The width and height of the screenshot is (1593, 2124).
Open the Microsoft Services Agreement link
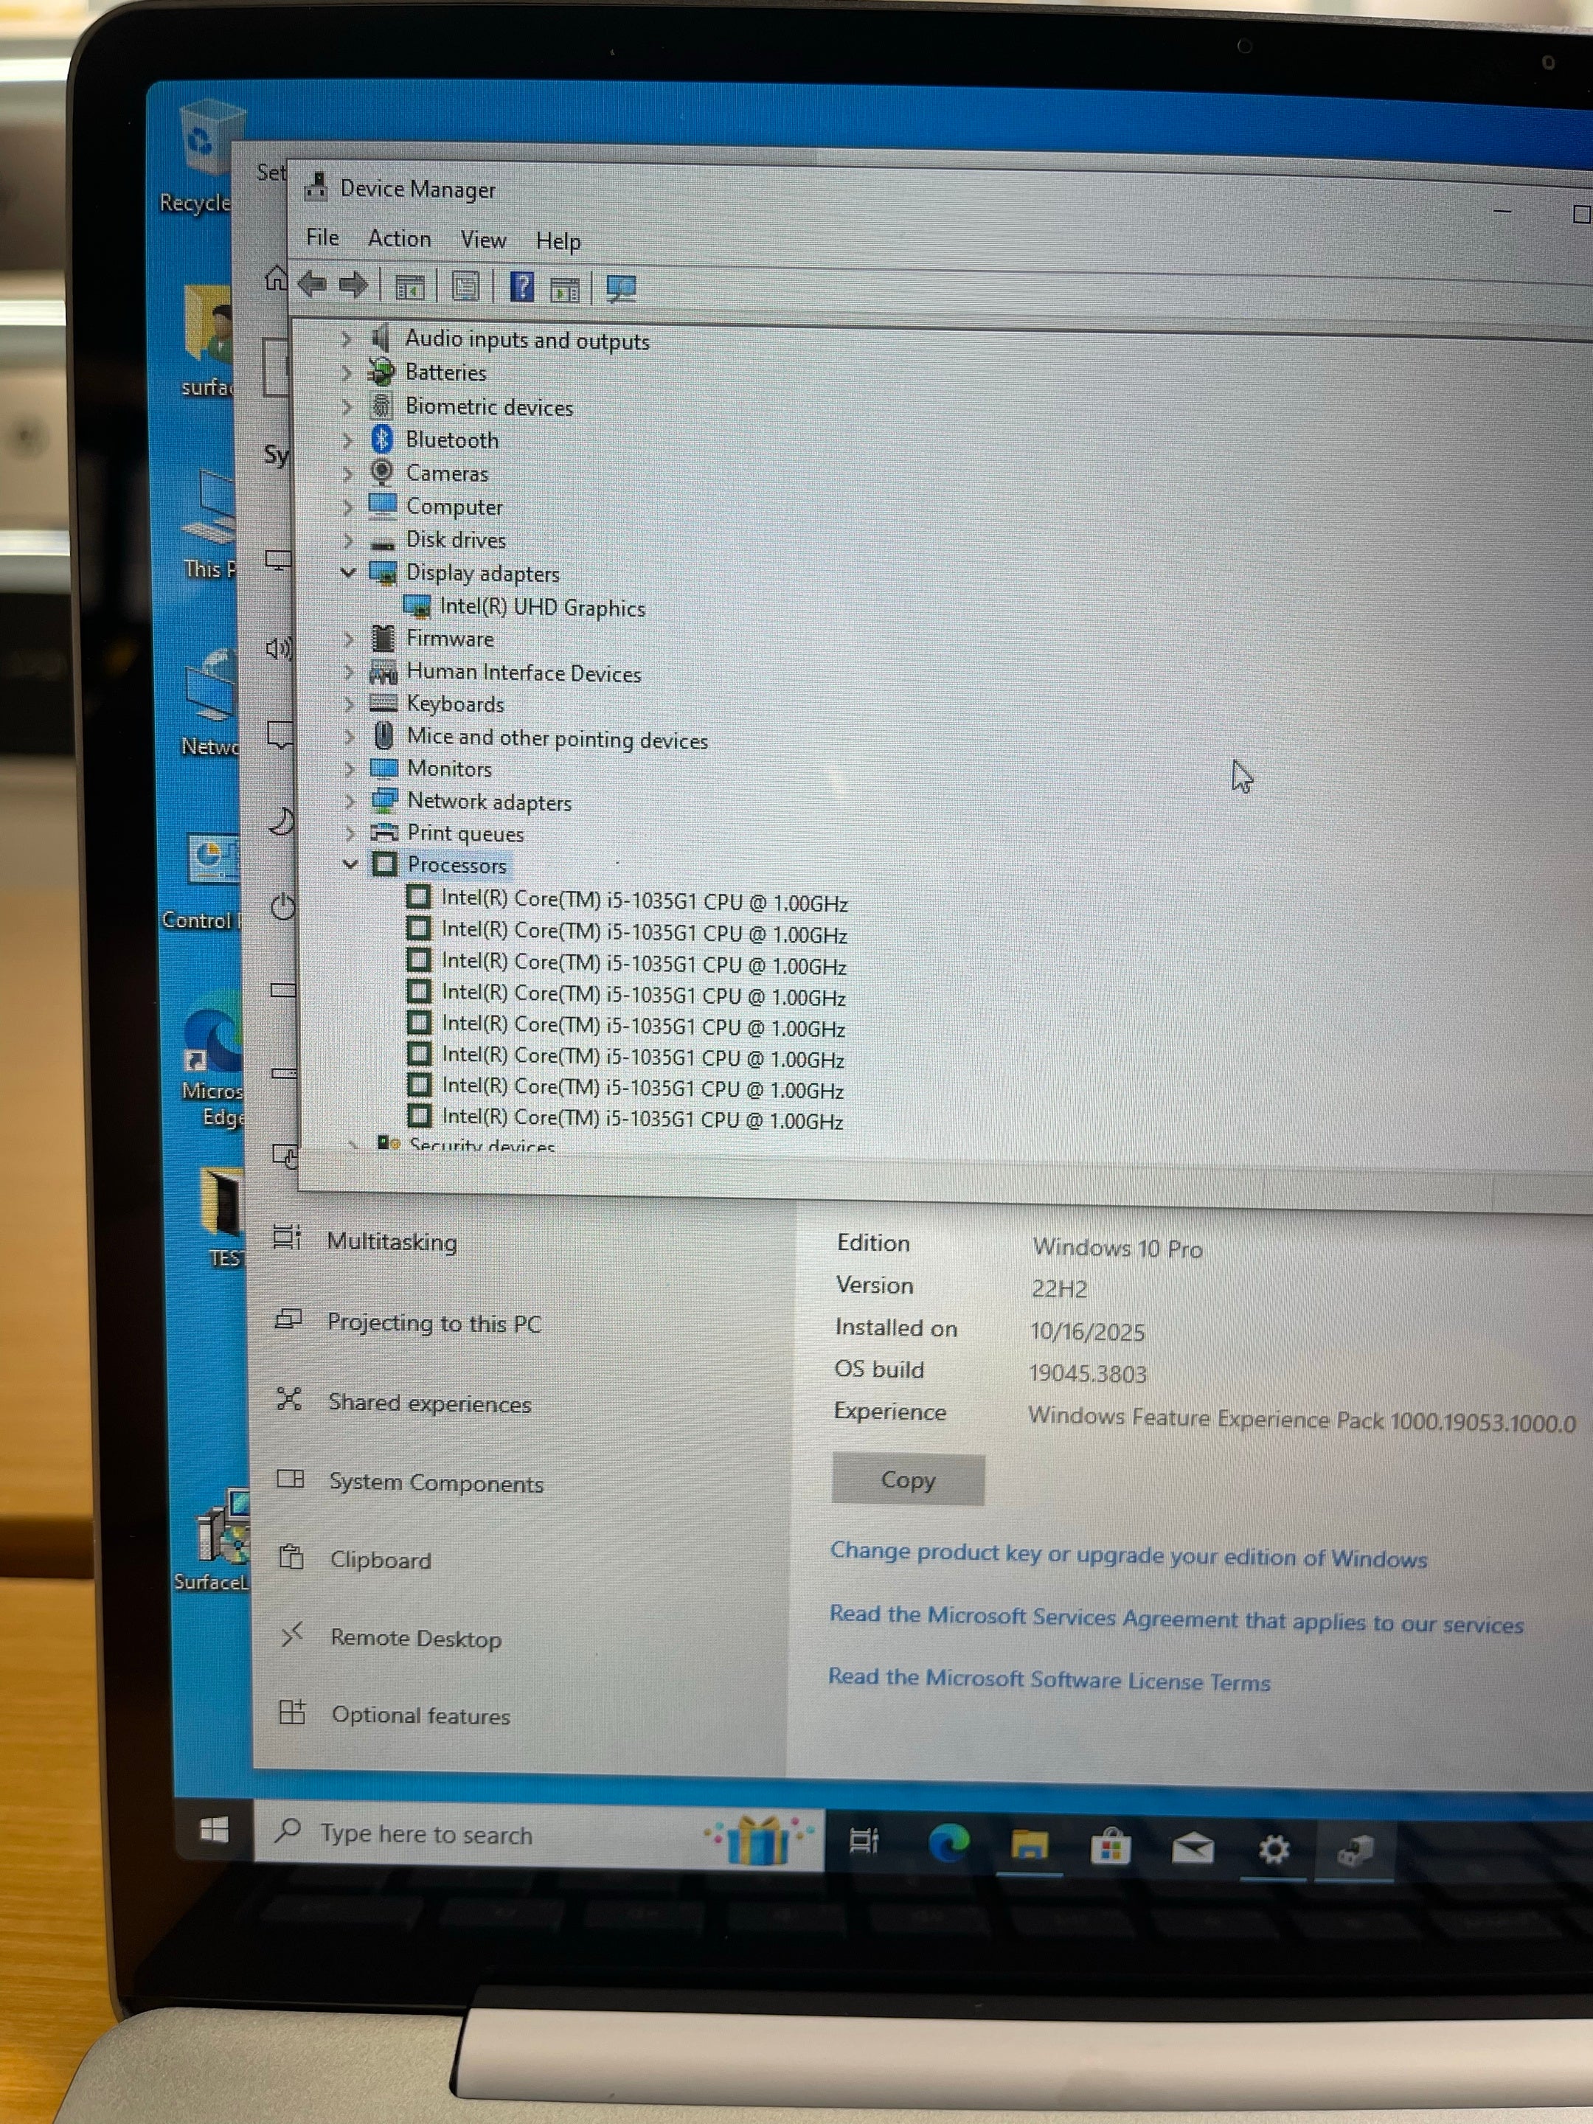tap(1176, 1619)
